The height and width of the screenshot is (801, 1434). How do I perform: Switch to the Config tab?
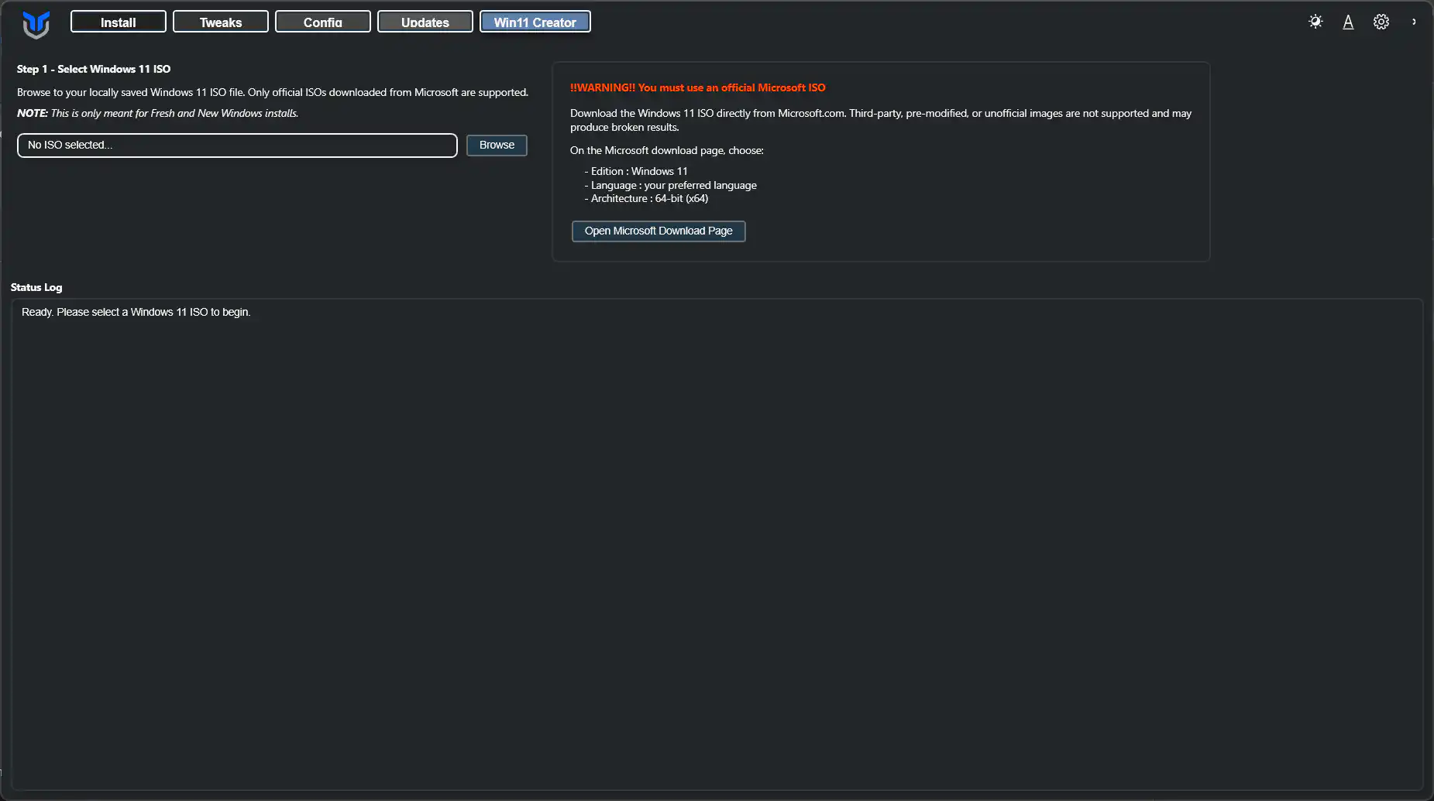click(x=323, y=22)
